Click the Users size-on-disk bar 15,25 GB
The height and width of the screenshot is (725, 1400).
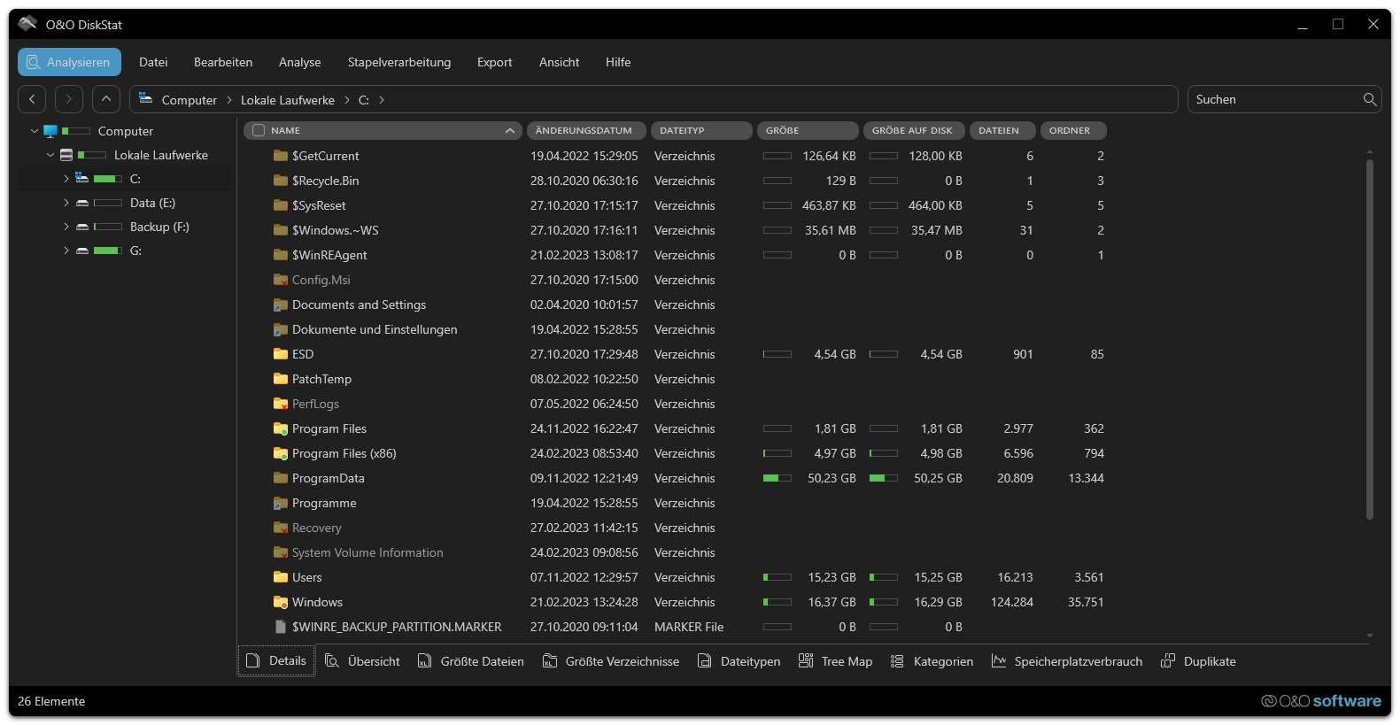pyautogui.click(x=884, y=577)
